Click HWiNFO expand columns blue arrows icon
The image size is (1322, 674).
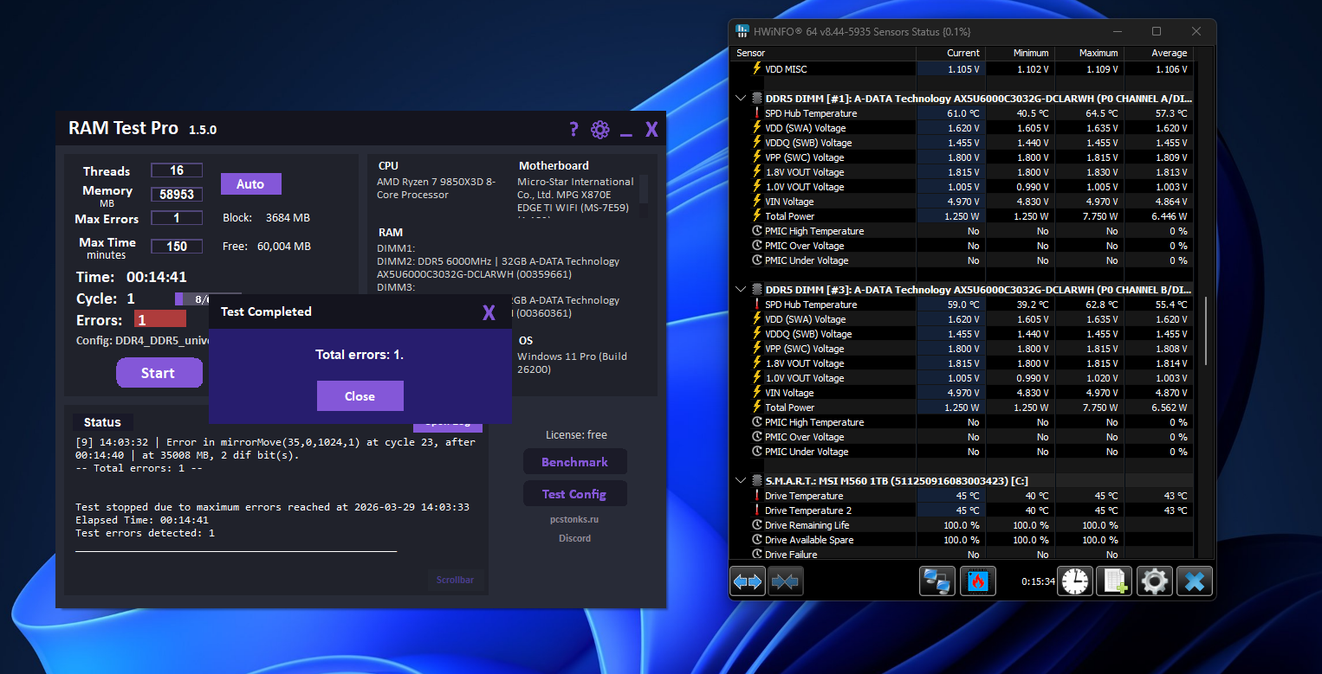point(748,581)
